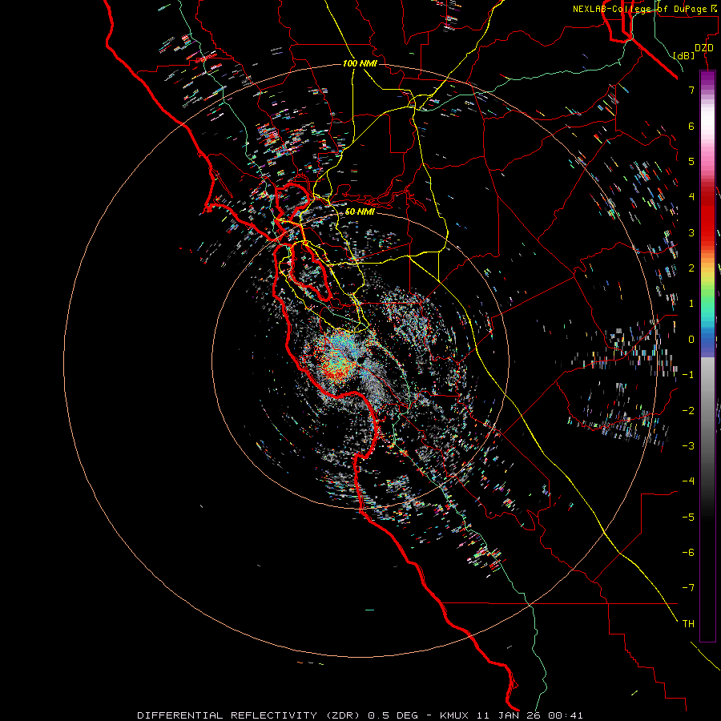Click the "11 JAN 26 00:41" timestamp
This screenshot has width=721, height=721.
[x=530, y=715]
